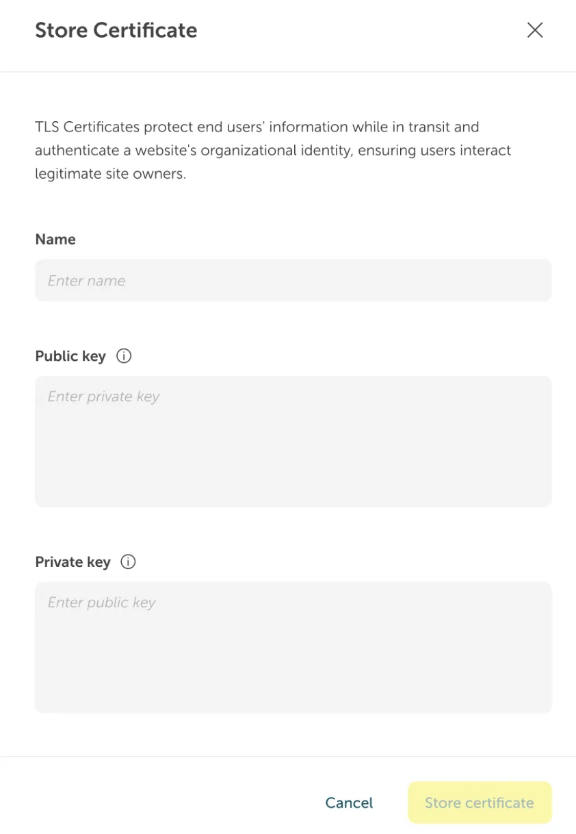Image resolution: width=576 pixels, height=834 pixels.
Task: Click inside the Enter name input field
Action: (x=293, y=280)
